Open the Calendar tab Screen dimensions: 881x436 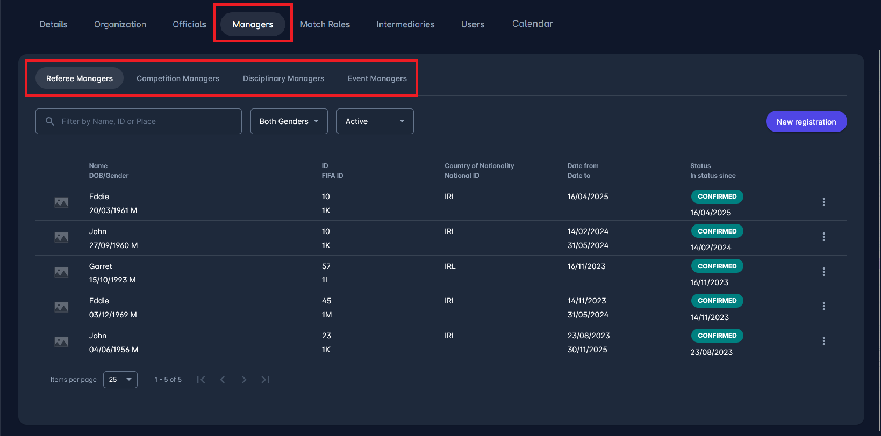coord(532,24)
